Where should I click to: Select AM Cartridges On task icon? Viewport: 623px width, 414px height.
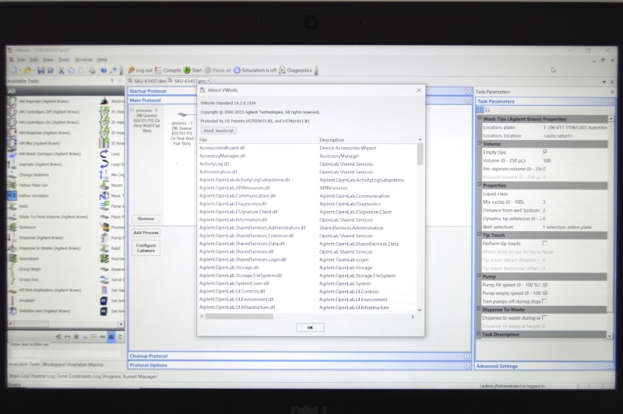point(12,122)
